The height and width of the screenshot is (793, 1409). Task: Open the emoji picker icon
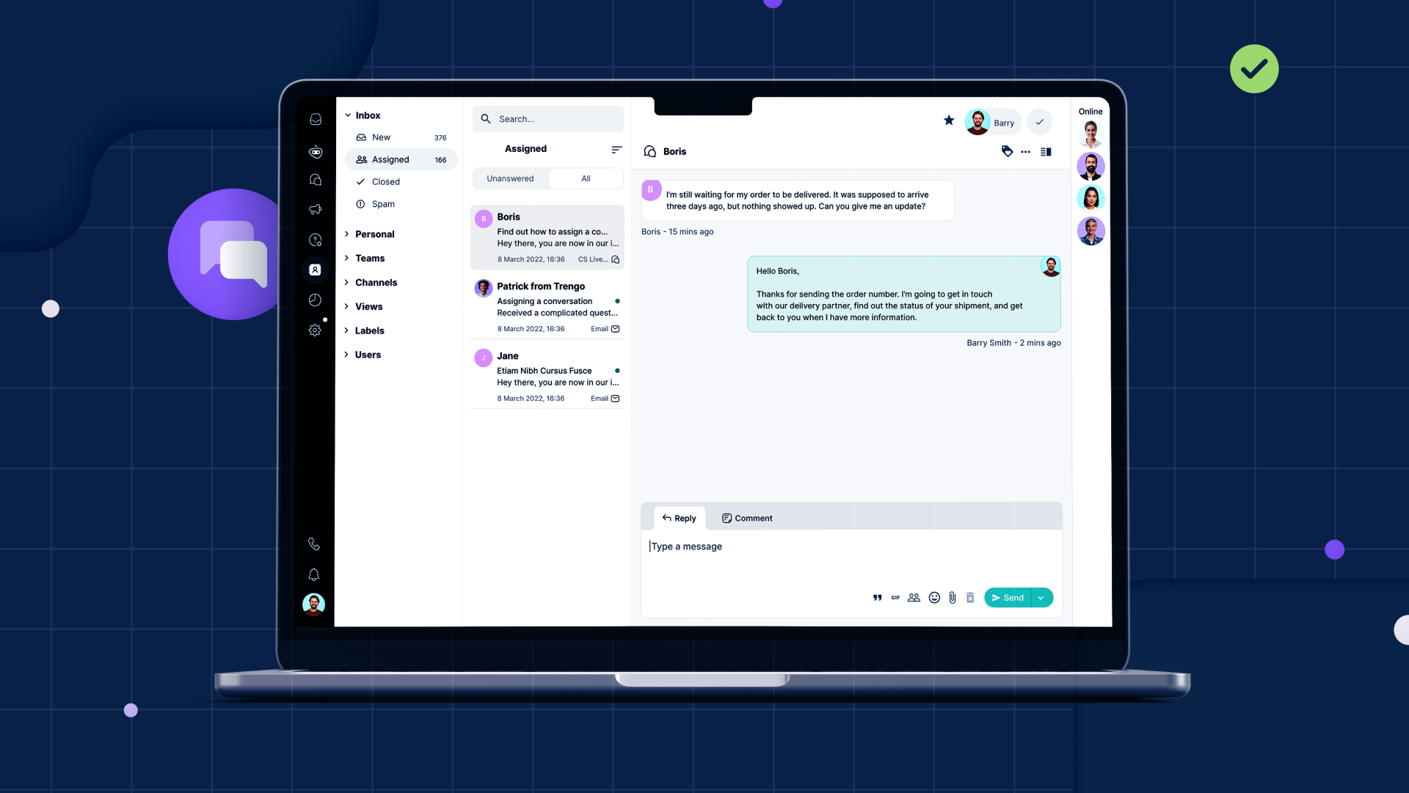coord(934,598)
